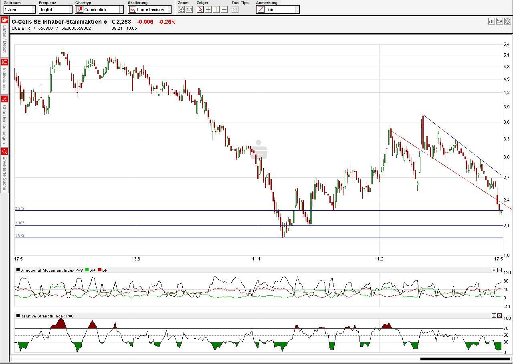Screen dimensions: 513x364
Task: Click the WKN 555866
Action: 45,28
